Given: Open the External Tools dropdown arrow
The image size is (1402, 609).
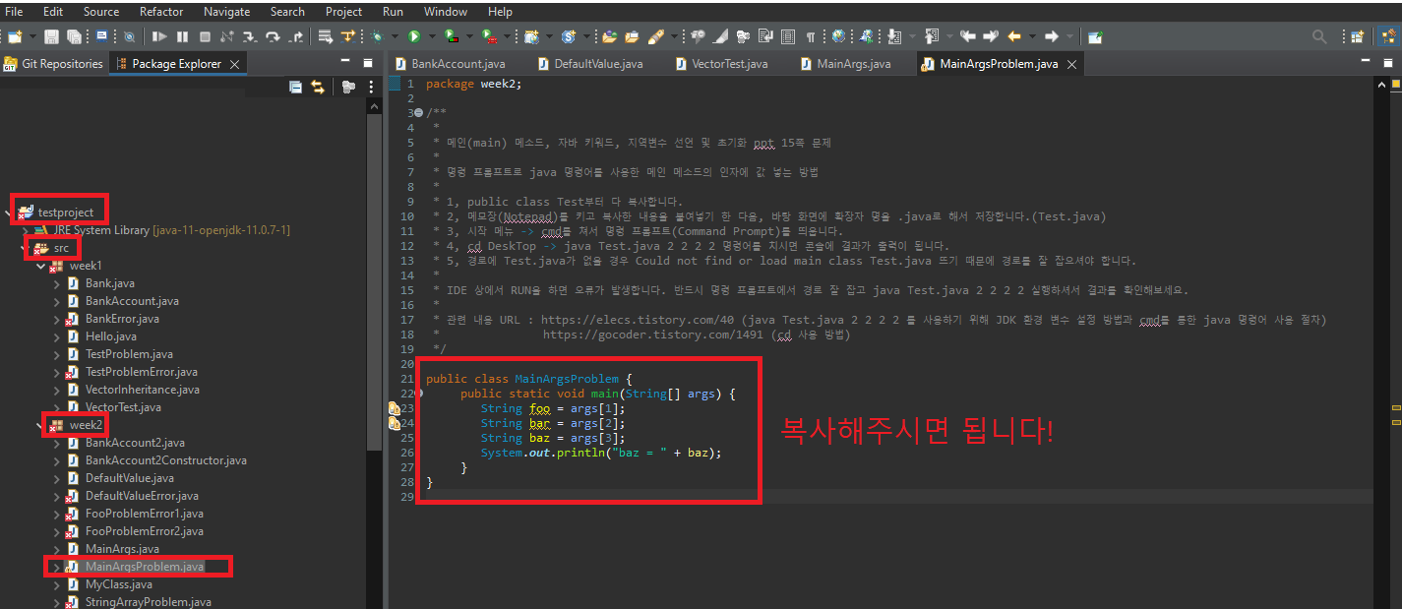Looking at the screenshot, I should pyautogui.click(x=506, y=36).
